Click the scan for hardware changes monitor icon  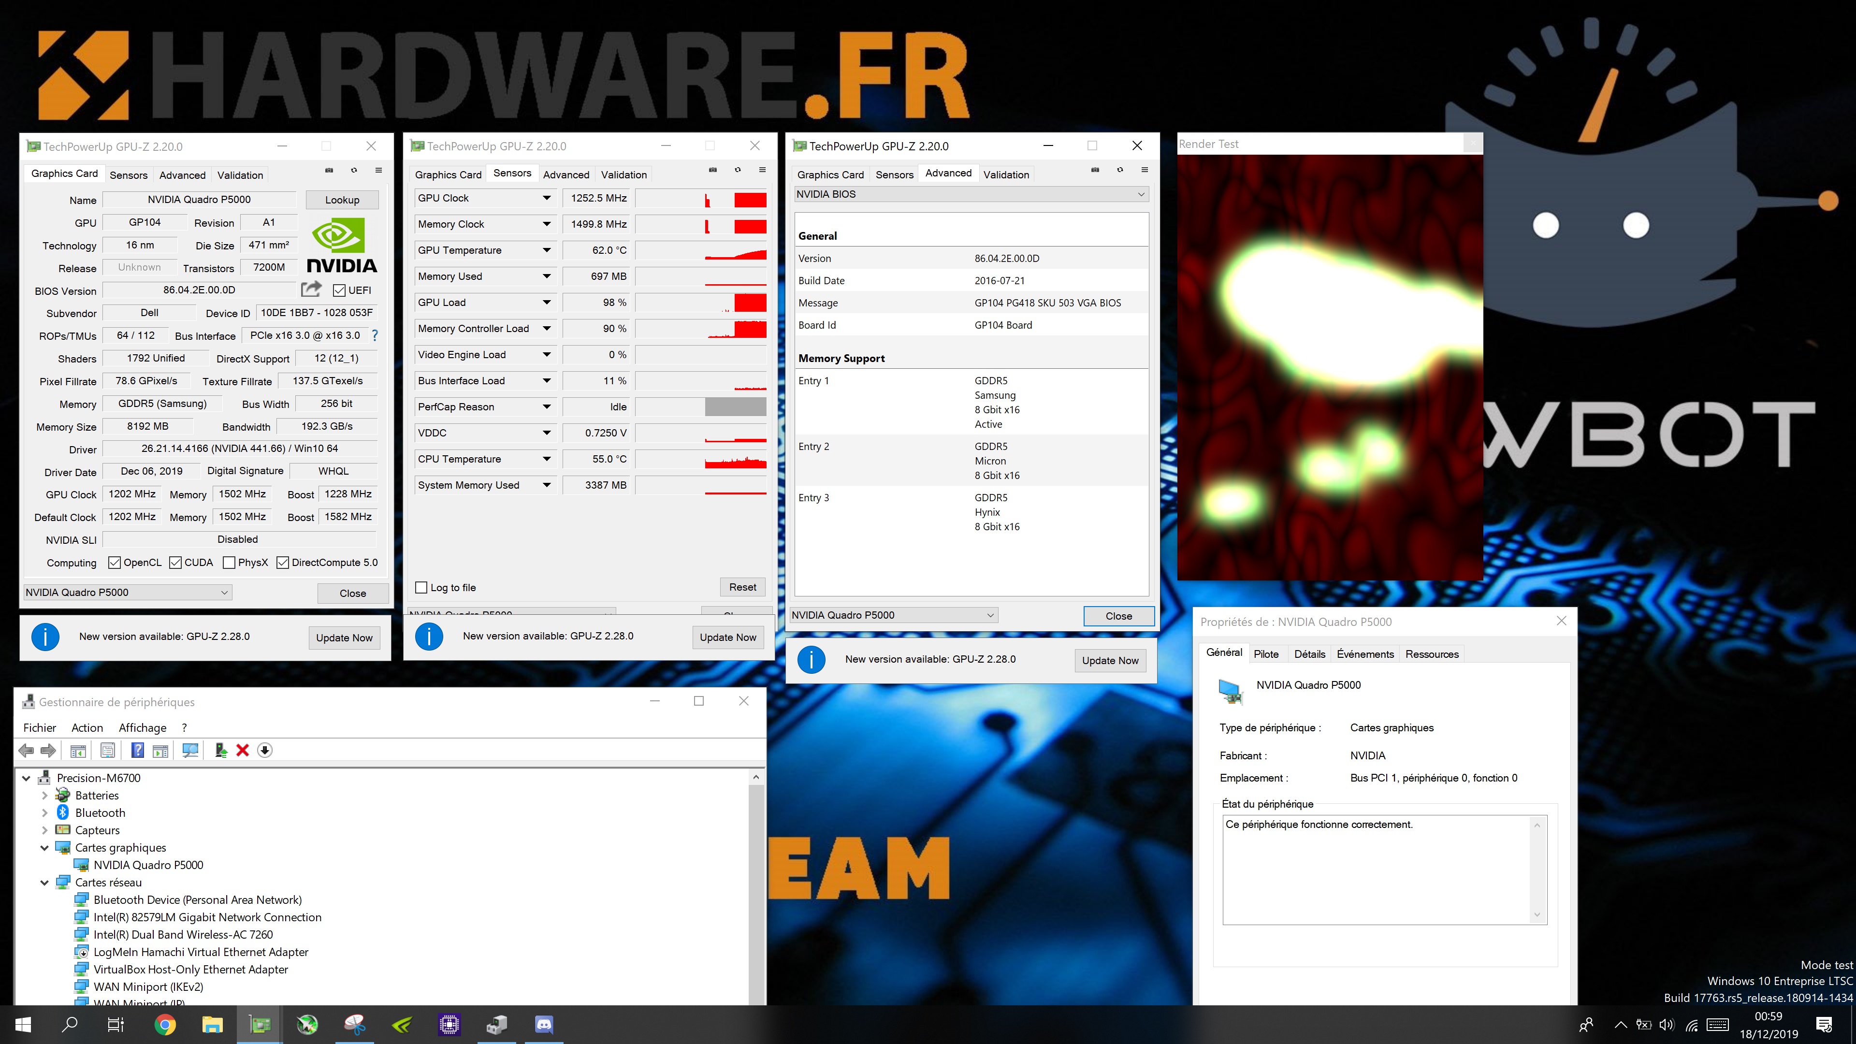(190, 750)
